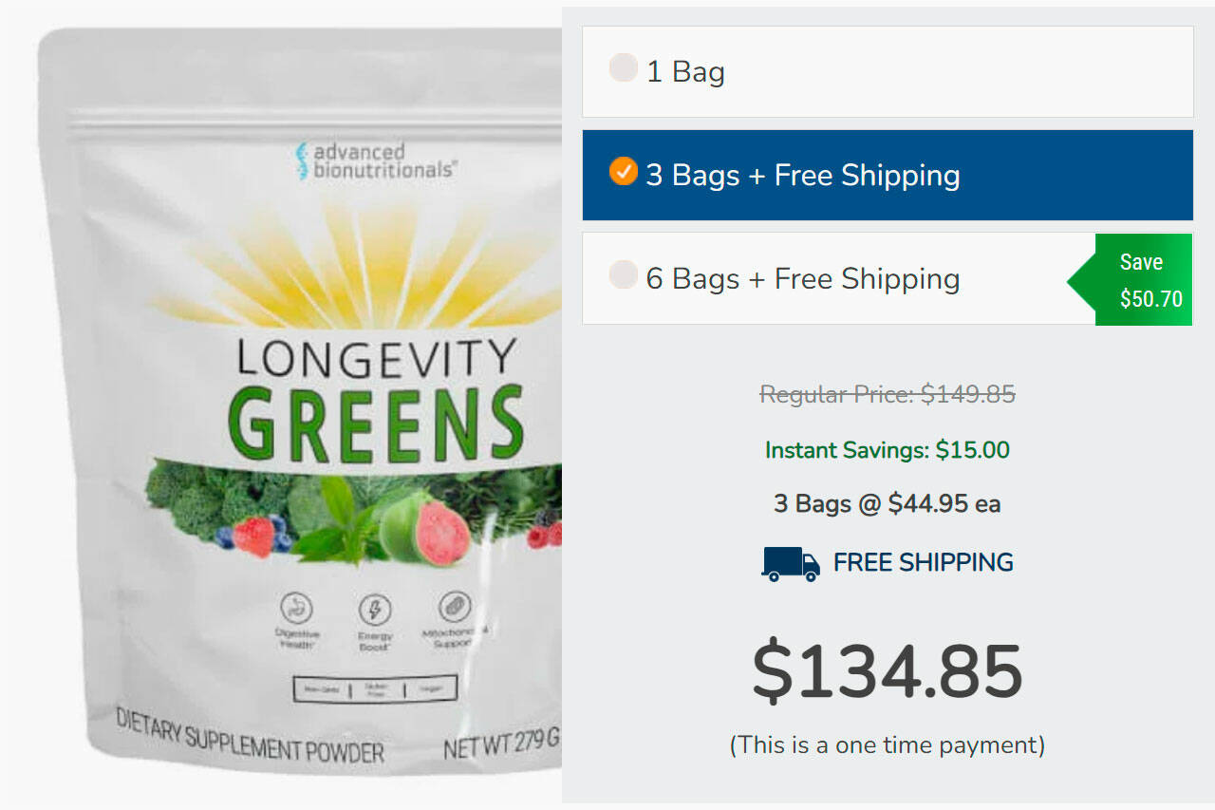The image size is (1215, 810).
Task: Click the 3 Bags + Free Shipping label
Action: click(x=802, y=176)
